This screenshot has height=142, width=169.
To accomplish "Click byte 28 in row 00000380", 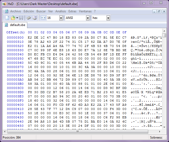I will [x=55, y=71].
